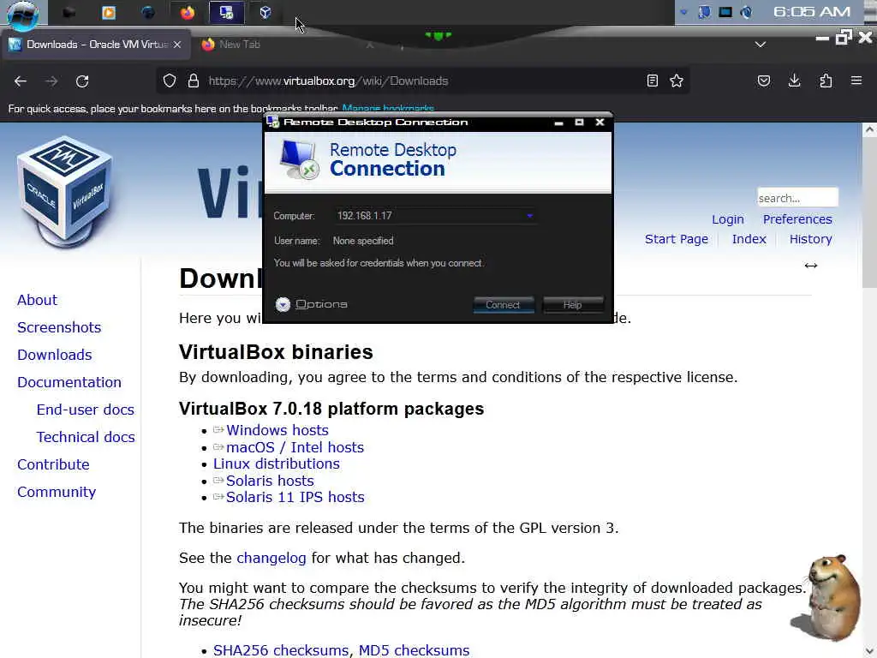Open the changelog link
Viewport: 877px width, 658px height.
click(x=271, y=558)
